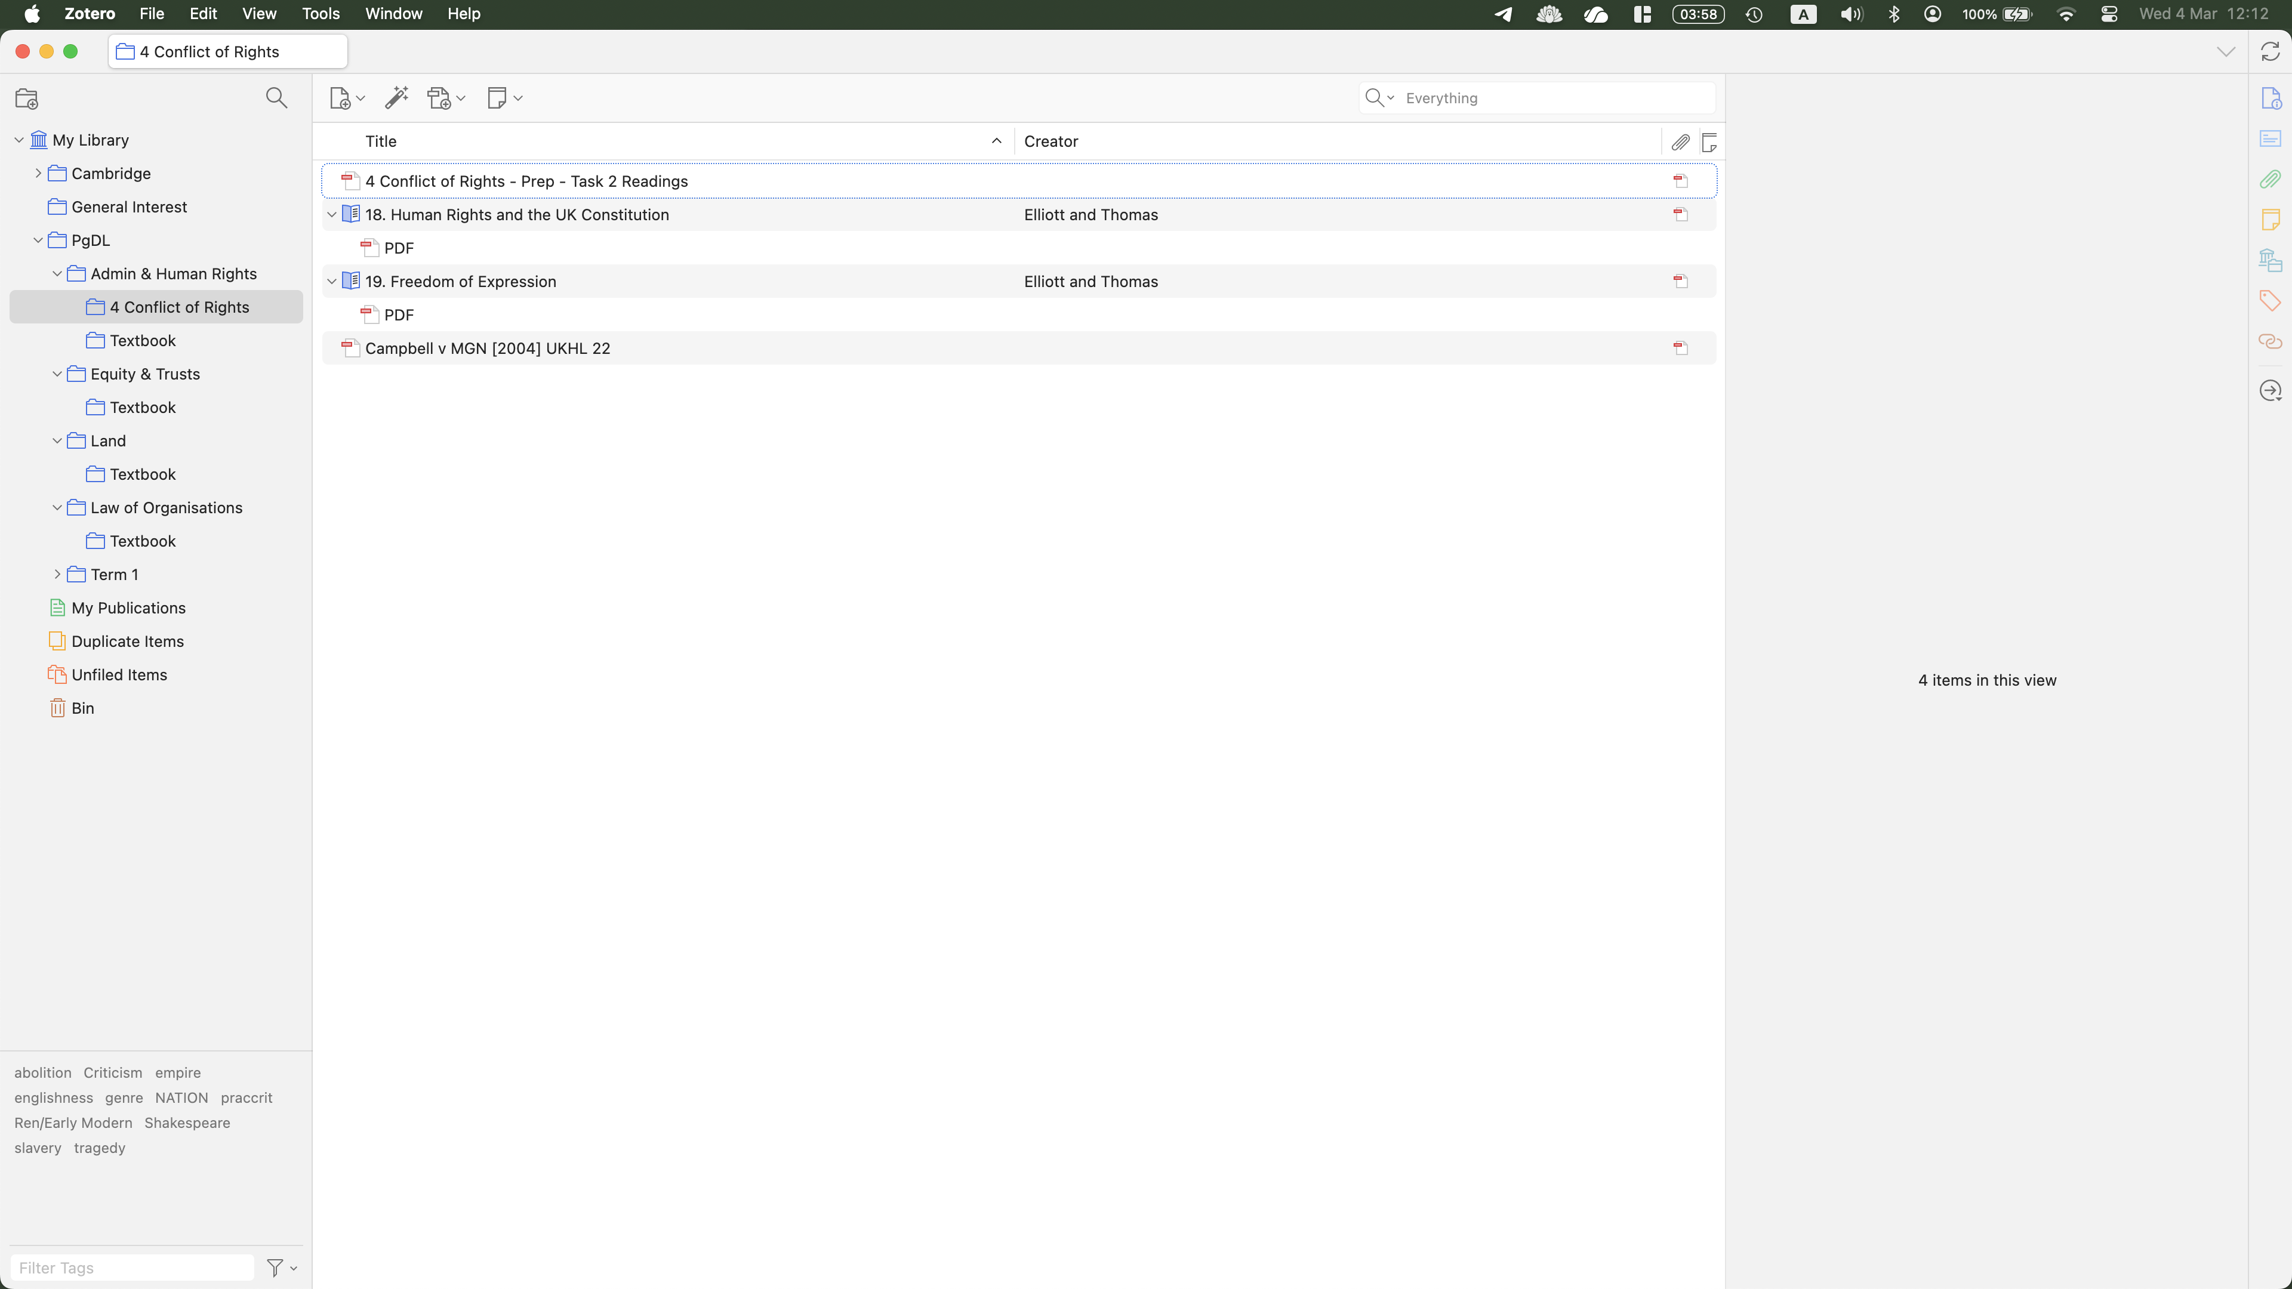This screenshot has width=2292, height=1289.
Task: Open the Add Attachment menu
Action: (x=446, y=98)
